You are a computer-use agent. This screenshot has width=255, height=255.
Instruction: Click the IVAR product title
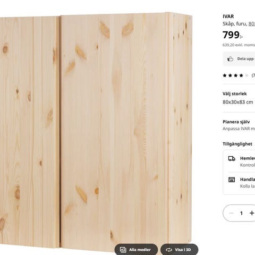pos(228,16)
